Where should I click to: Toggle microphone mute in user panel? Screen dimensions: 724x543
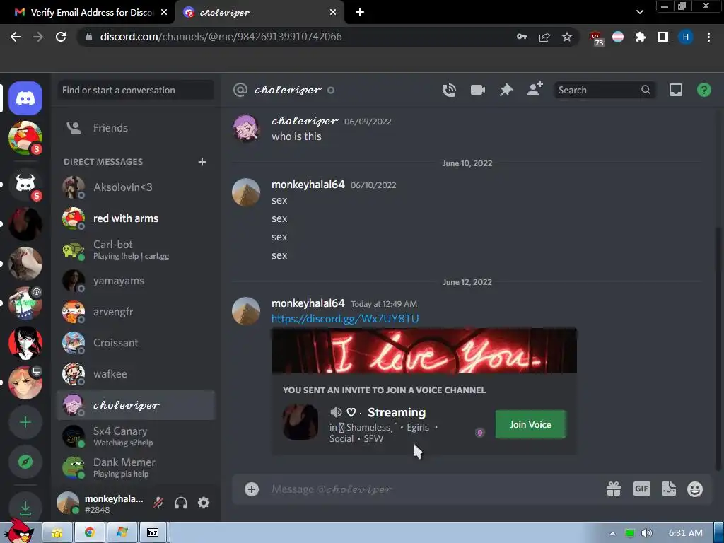158,503
